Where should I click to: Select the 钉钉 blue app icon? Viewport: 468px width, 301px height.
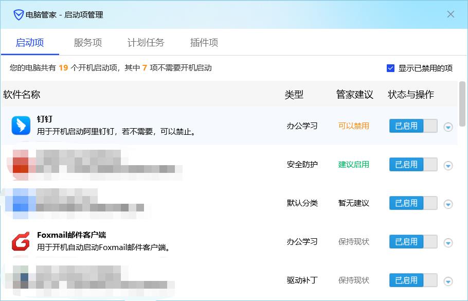(x=21, y=126)
